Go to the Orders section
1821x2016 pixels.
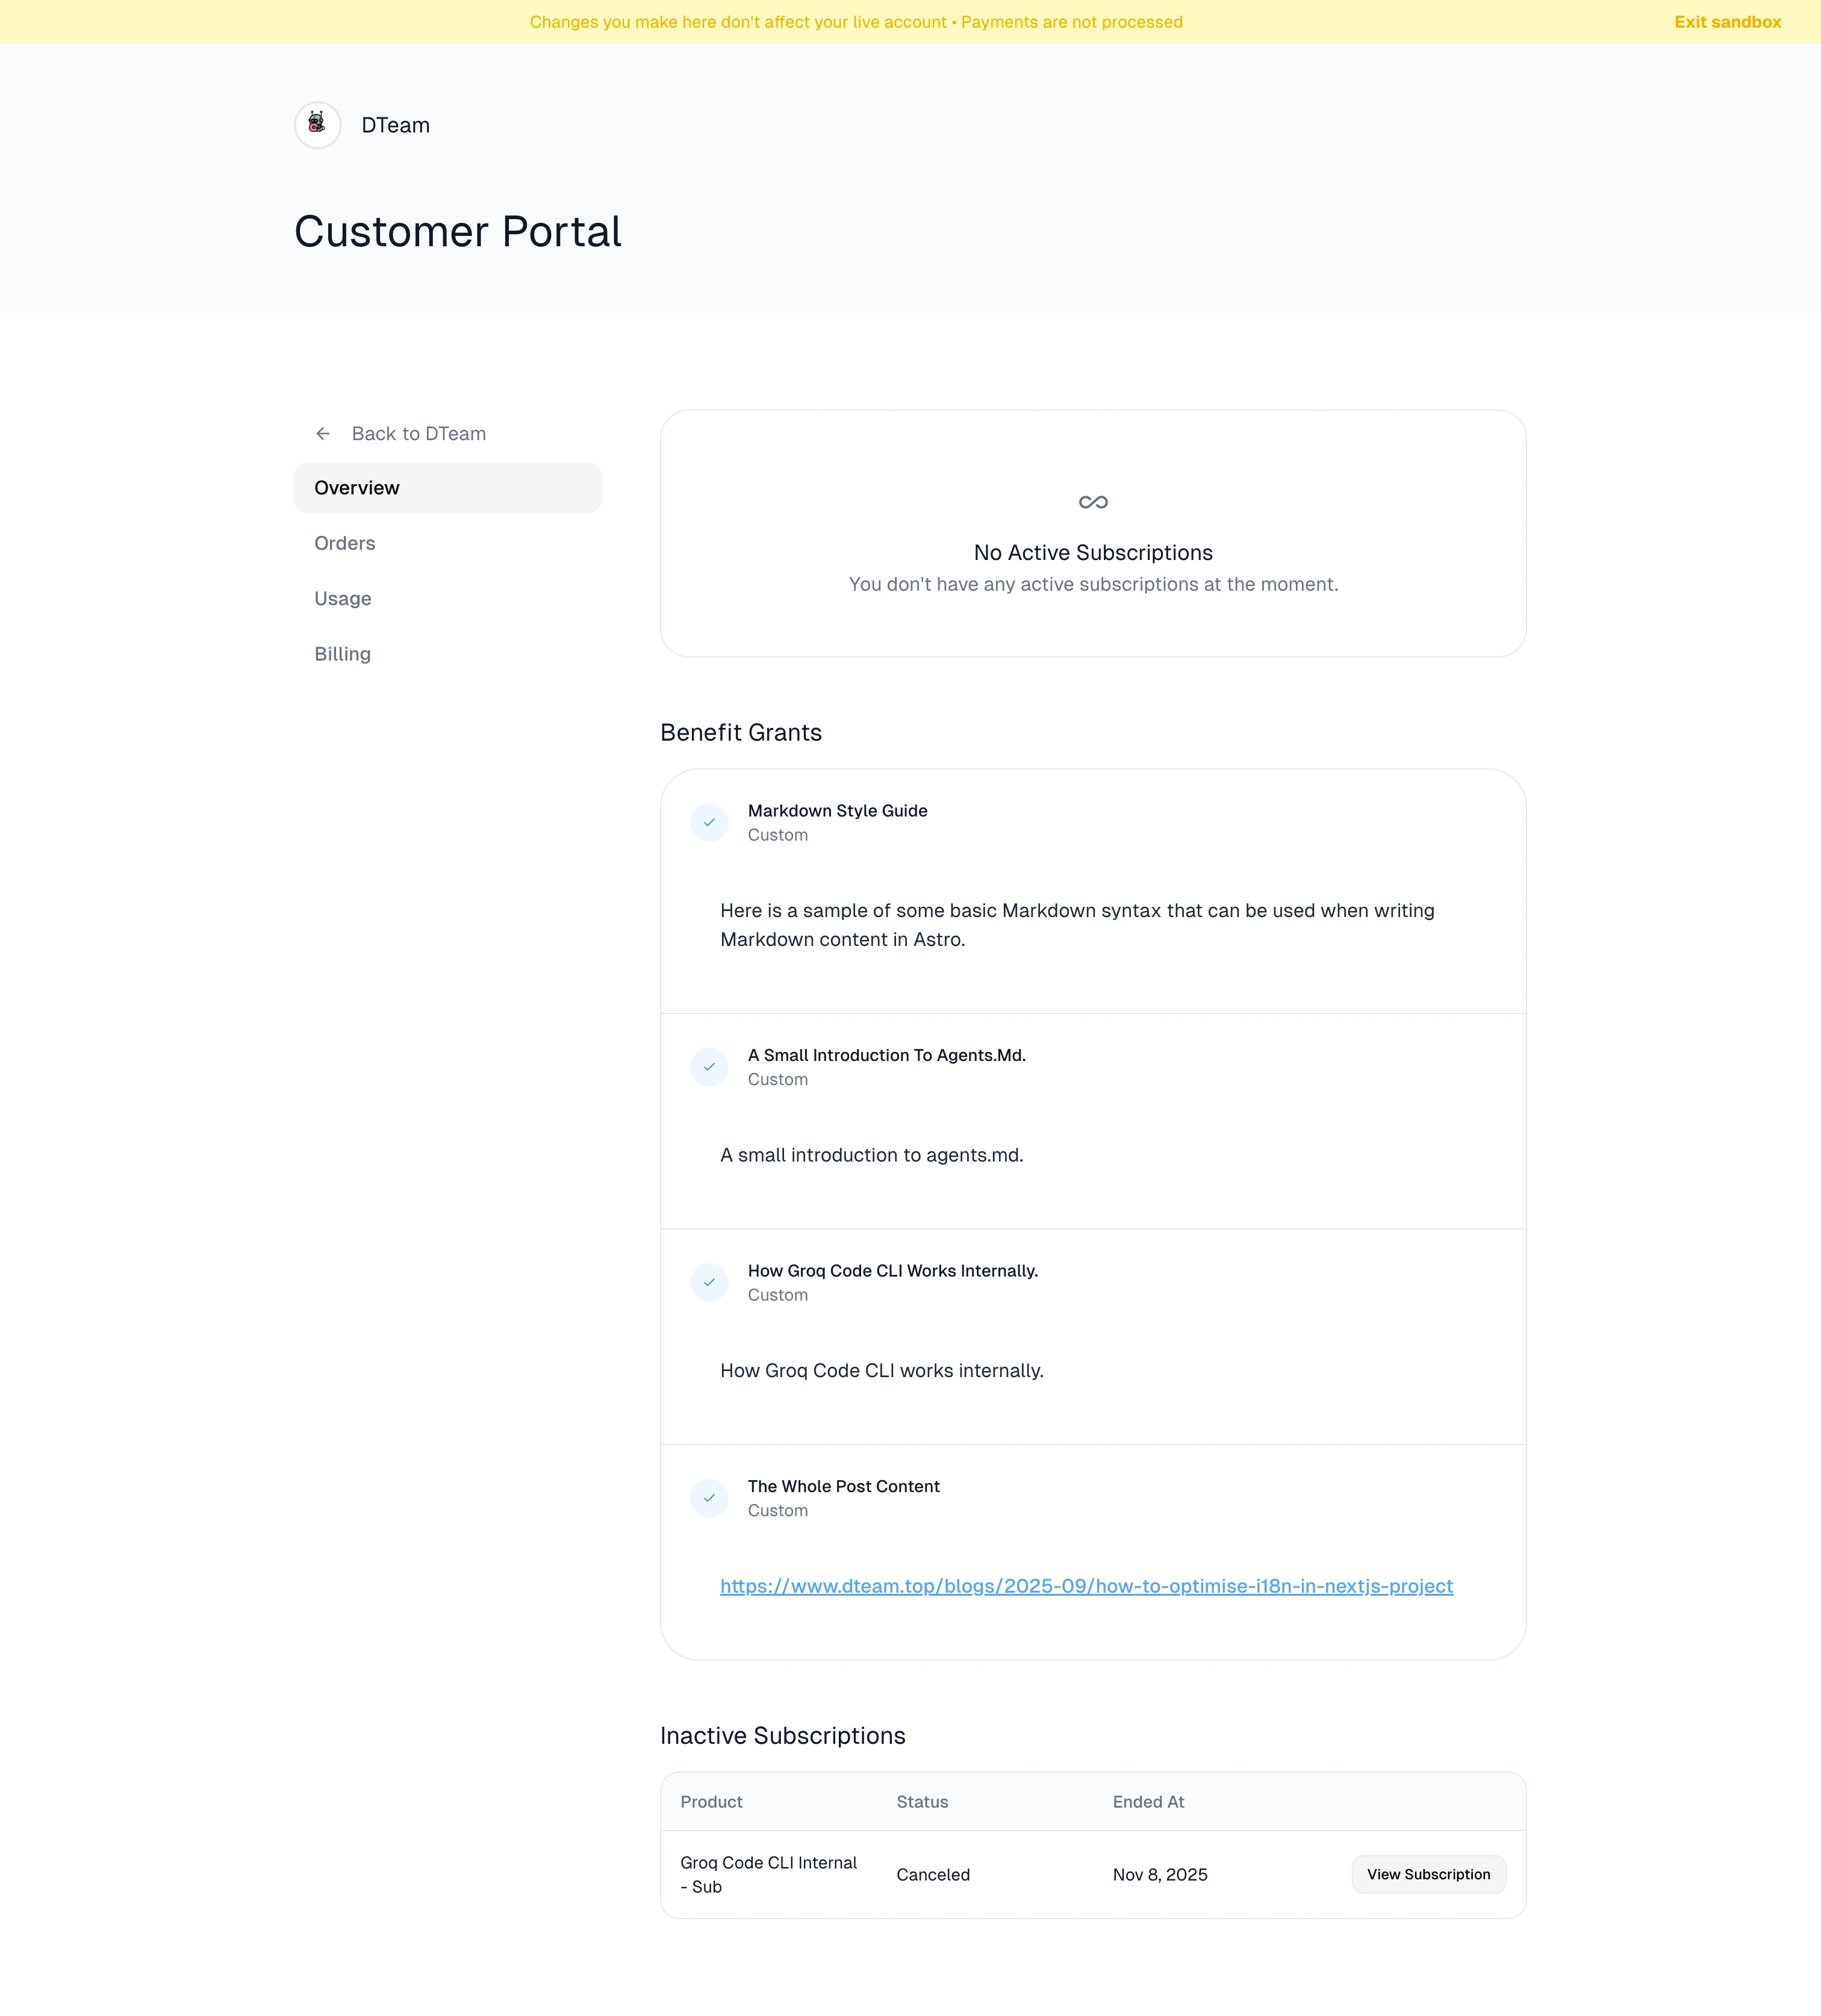tap(345, 543)
